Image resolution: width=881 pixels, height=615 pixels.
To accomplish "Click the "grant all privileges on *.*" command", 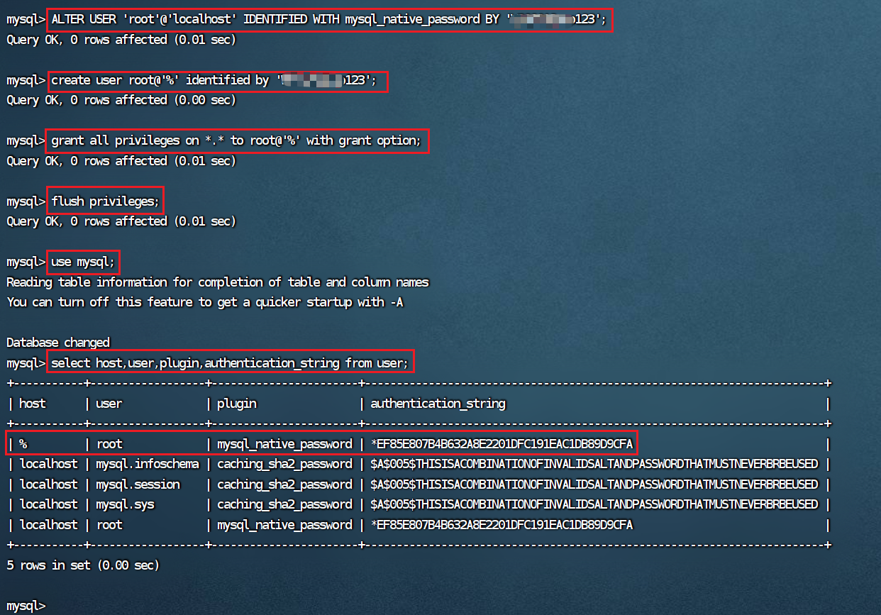I will pos(237,141).
